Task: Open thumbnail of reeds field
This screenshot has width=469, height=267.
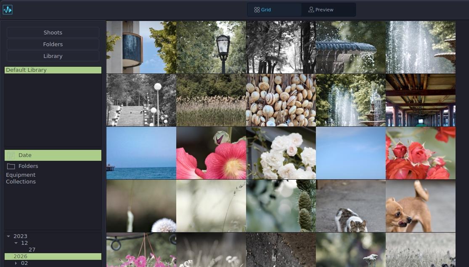Action: pos(211,100)
